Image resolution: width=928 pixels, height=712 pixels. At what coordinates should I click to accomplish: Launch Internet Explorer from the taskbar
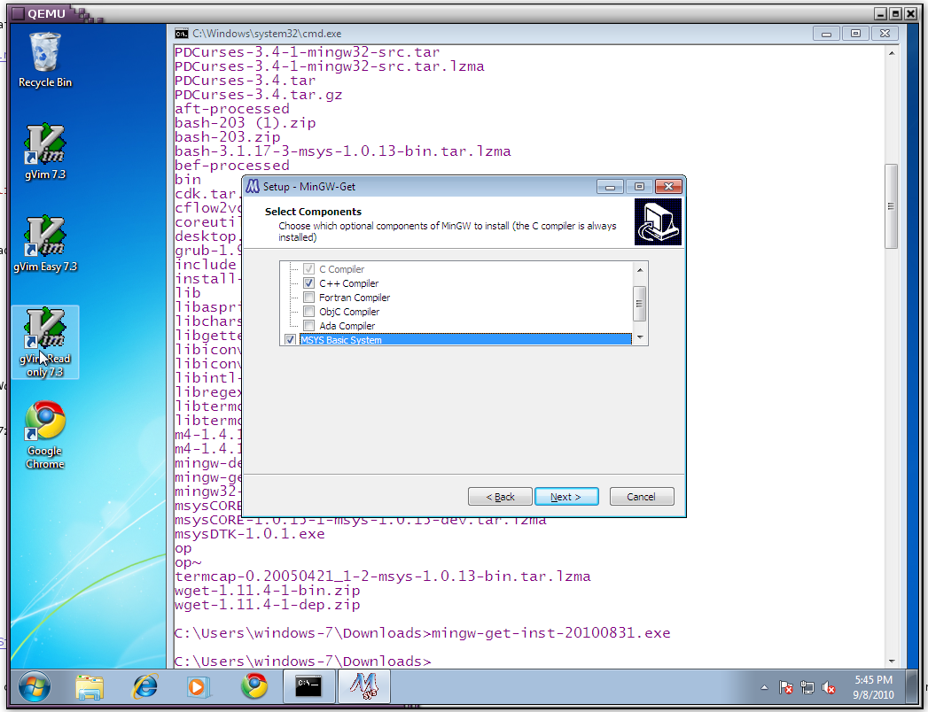point(144,686)
